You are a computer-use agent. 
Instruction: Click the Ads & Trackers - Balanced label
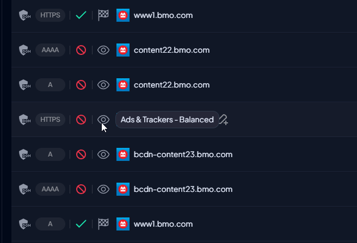pos(167,120)
